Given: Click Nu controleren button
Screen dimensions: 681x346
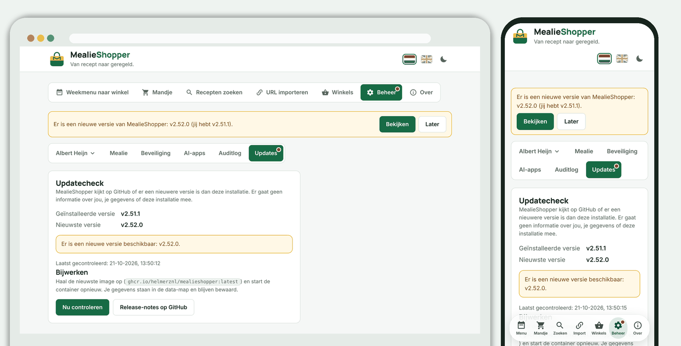Looking at the screenshot, I should pos(83,307).
